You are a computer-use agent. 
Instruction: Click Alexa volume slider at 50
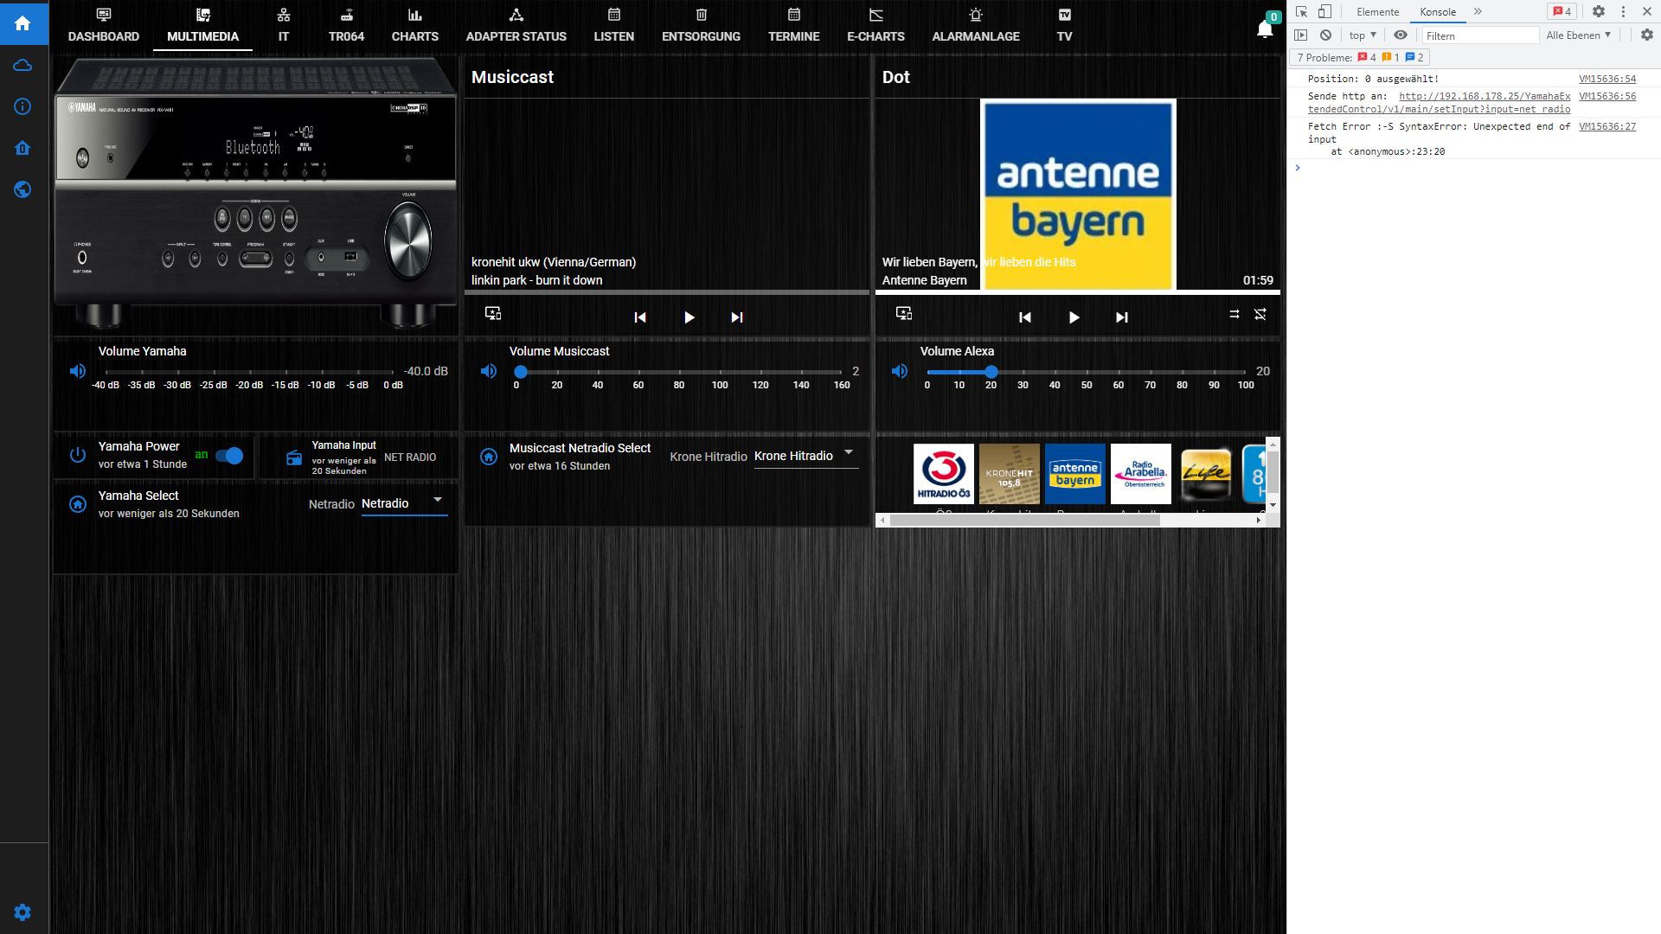[x=1087, y=372]
